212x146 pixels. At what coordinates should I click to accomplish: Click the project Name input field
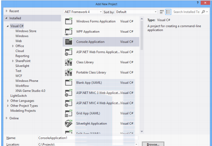[x=88, y=138]
